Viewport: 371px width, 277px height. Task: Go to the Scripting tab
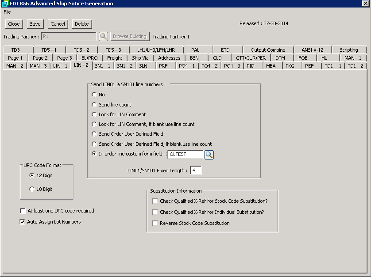348,50
